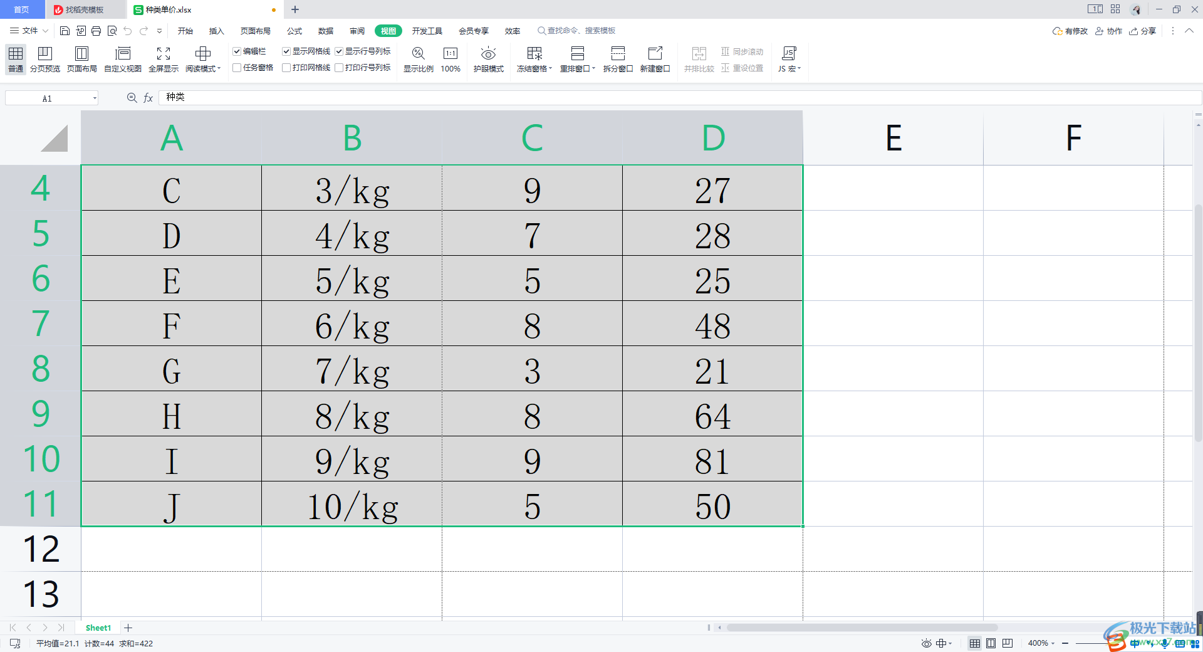This screenshot has width=1203, height=652.
Task: Uncheck 显示行号列标 show headings
Action: [x=339, y=51]
